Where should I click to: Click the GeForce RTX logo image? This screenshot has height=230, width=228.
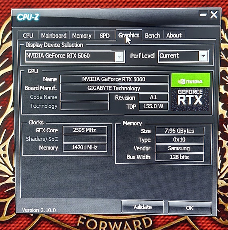[190, 99]
